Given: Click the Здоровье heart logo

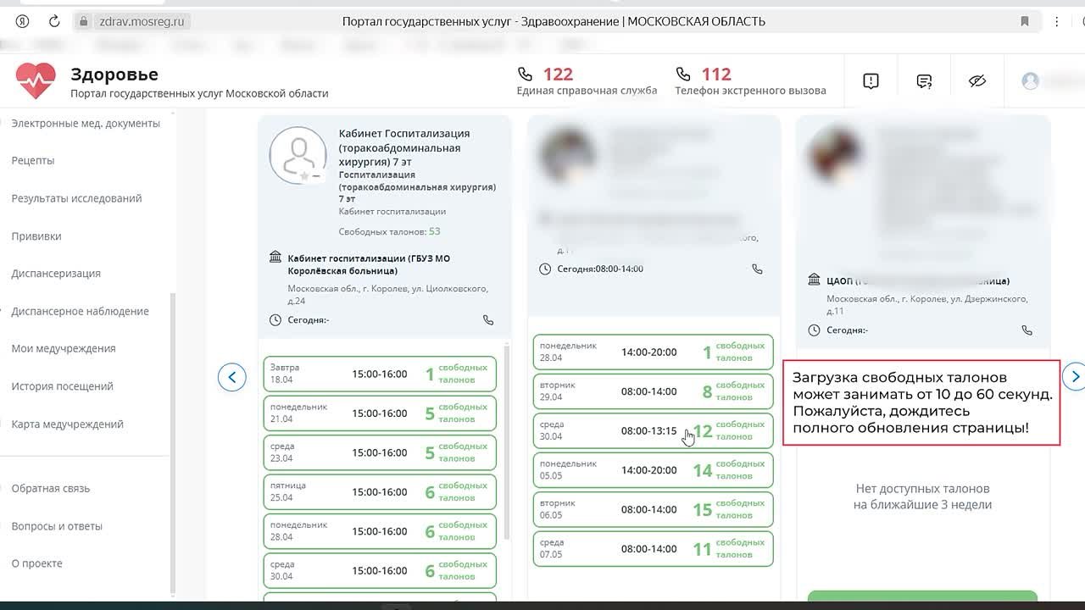Looking at the screenshot, I should click(36, 81).
